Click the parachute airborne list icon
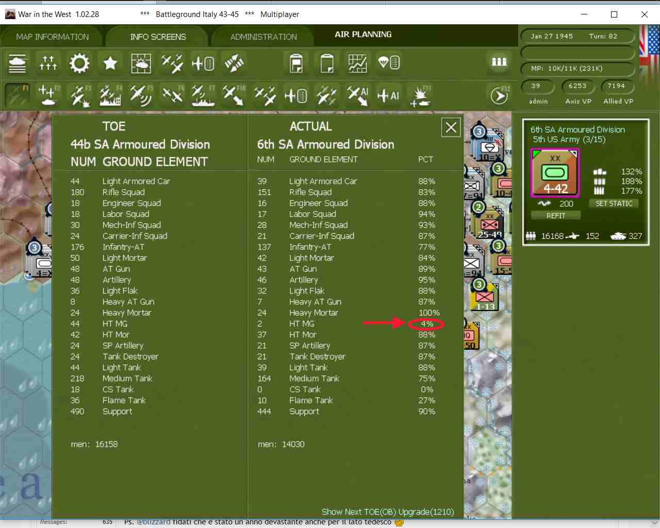The image size is (660, 528). tap(389, 63)
